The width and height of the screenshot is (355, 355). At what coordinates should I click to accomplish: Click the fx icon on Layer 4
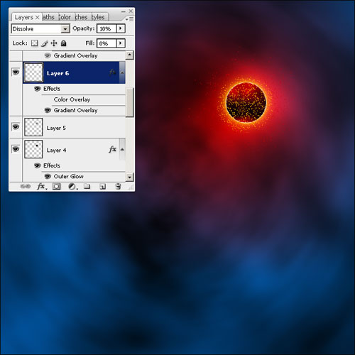click(113, 149)
